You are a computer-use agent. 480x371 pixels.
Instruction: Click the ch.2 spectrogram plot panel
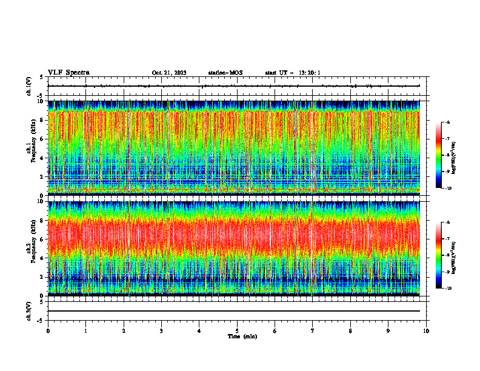pos(234,249)
